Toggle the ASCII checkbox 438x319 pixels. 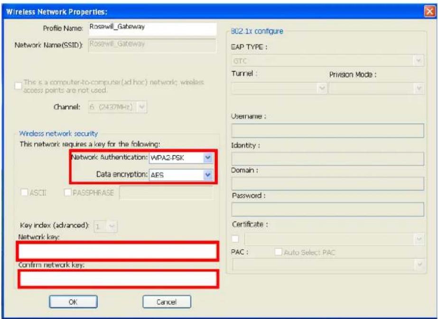click(x=25, y=192)
